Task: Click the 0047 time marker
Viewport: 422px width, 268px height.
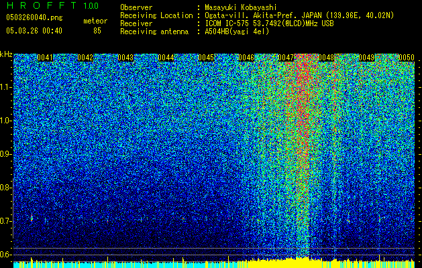Action: [286, 58]
